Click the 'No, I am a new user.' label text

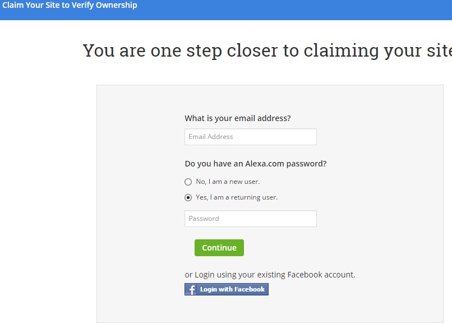tap(228, 182)
